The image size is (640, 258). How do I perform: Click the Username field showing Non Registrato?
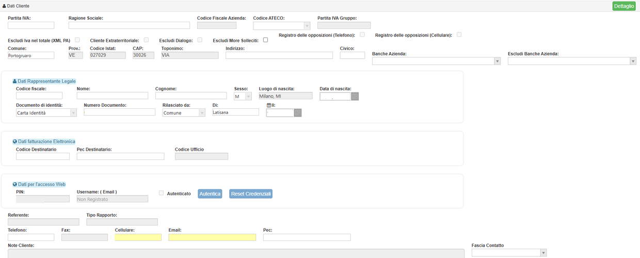pyautogui.click(x=112, y=199)
